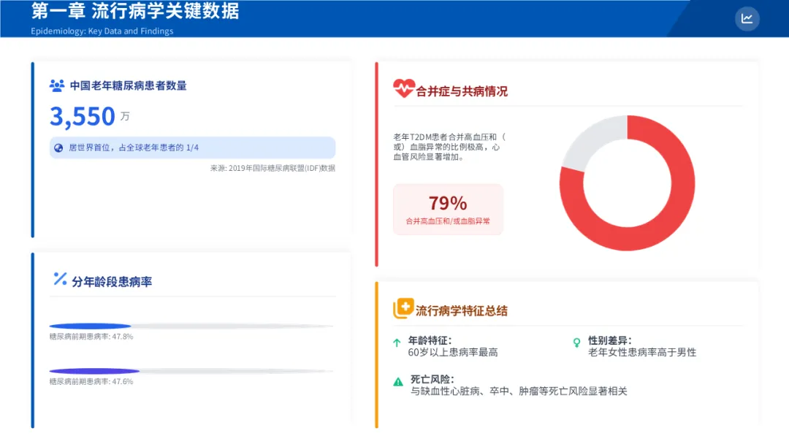Click the green up arrow beside 年龄特征

point(397,342)
